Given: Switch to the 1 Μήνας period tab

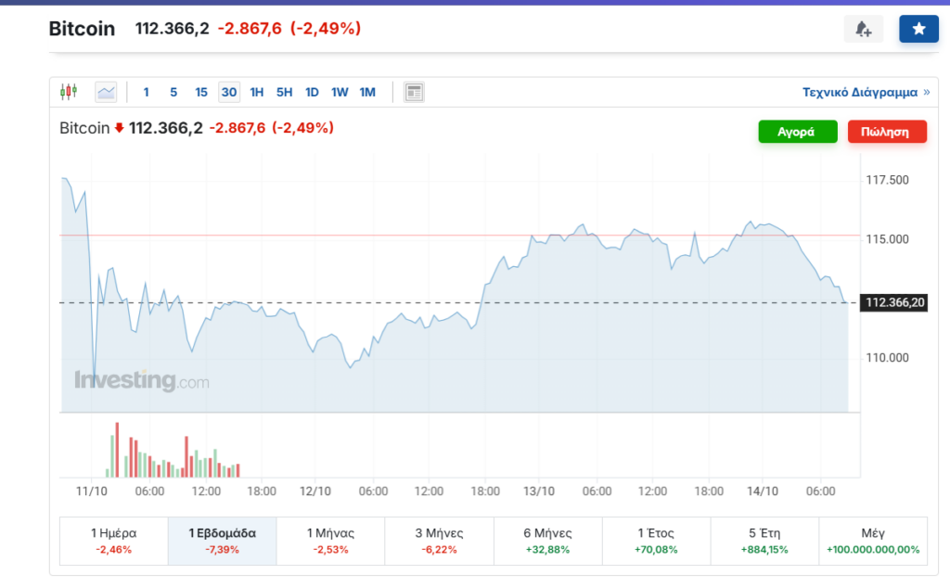Looking at the screenshot, I should (330, 541).
